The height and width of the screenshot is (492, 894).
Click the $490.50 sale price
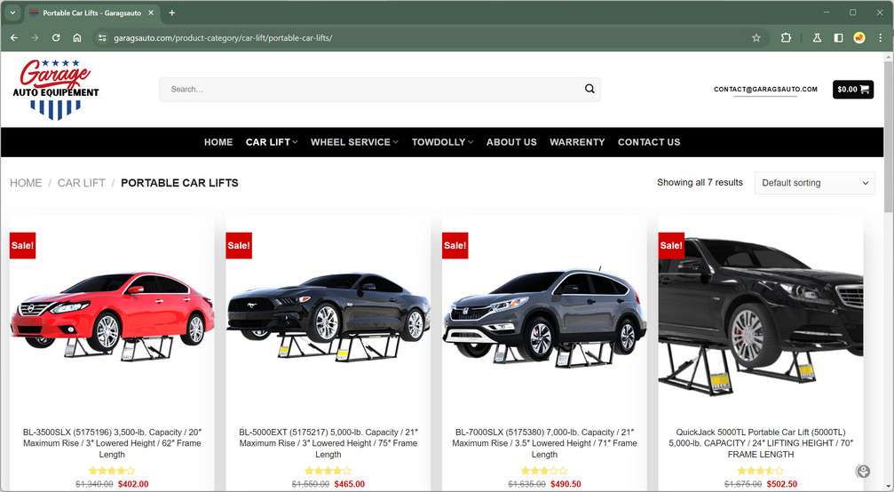click(x=566, y=484)
